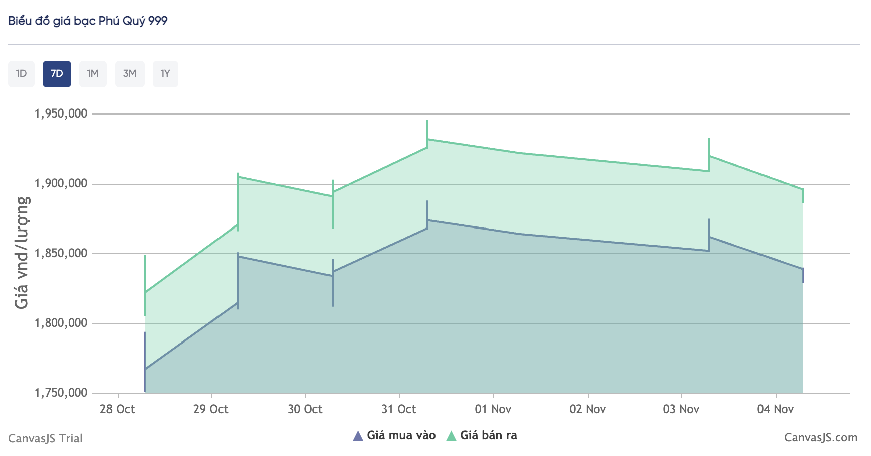This screenshot has height=456, width=871.
Task: Click the 04 Nov axis label
Action: pos(775,409)
